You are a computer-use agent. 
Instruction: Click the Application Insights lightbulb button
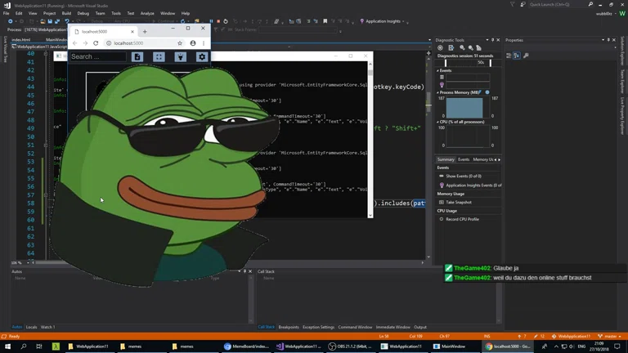362,21
